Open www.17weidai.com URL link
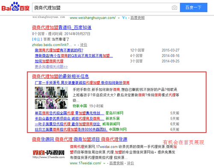This screenshot has width=214, height=168. (x=86, y=163)
